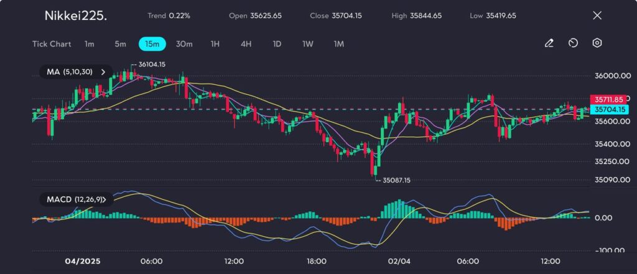This screenshot has height=274, width=637.
Task: Switch to Tick Chart view
Action: tap(52, 44)
